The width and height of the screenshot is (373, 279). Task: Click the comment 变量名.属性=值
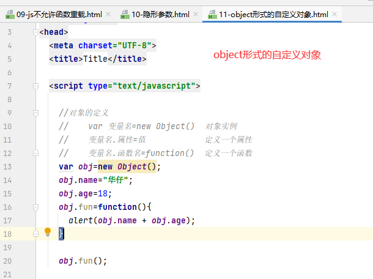pyautogui.click(x=117, y=139)
